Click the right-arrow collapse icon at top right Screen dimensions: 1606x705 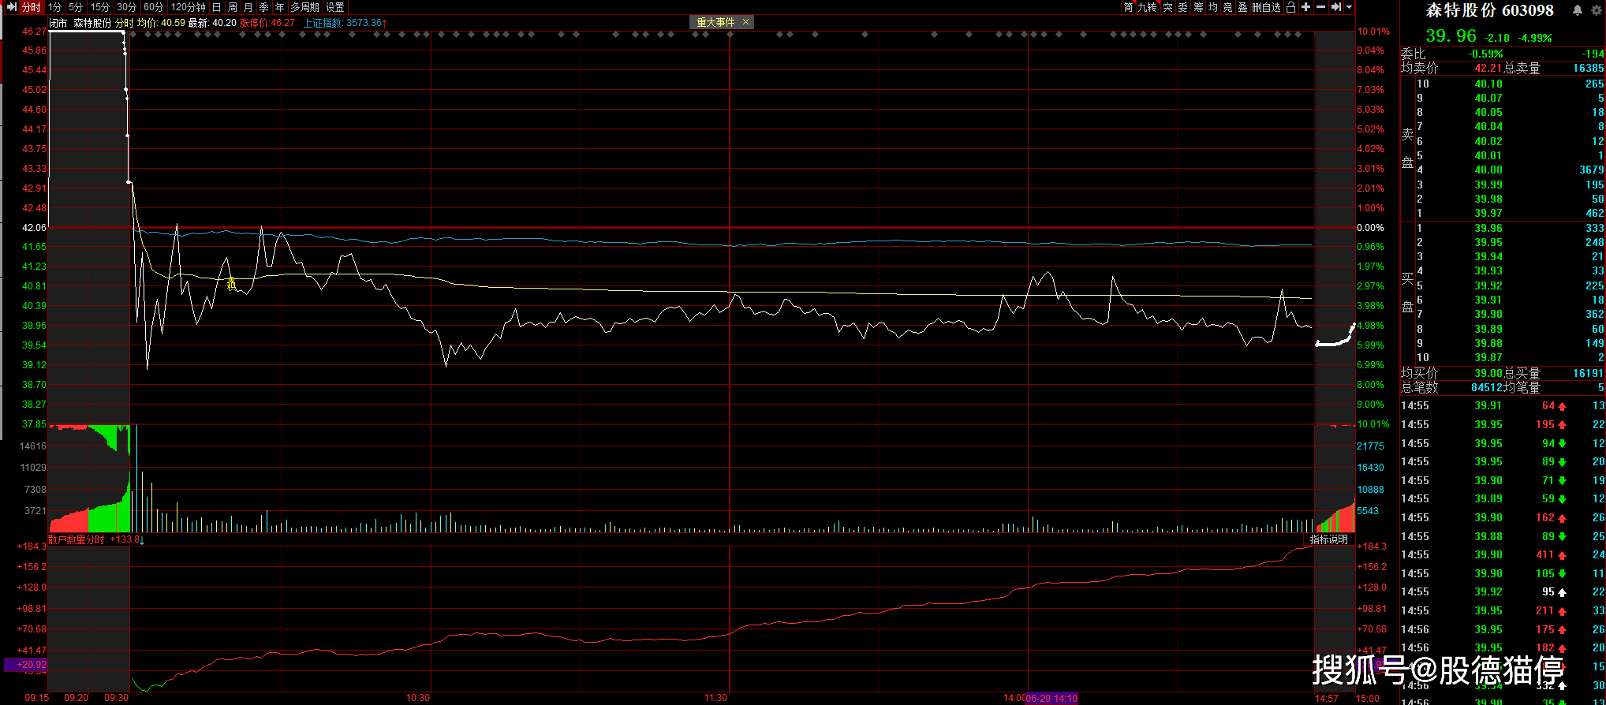(x=1335, y=7)
